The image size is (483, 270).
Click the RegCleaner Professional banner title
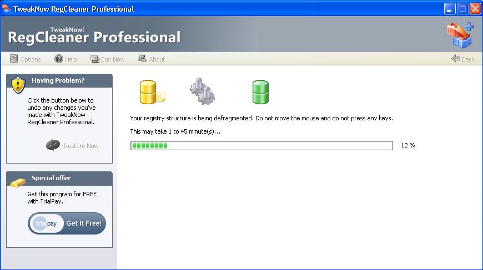click(x=94, y=37)
